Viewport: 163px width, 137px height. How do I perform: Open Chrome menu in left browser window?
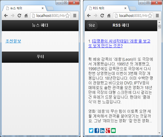pos(75,16)
